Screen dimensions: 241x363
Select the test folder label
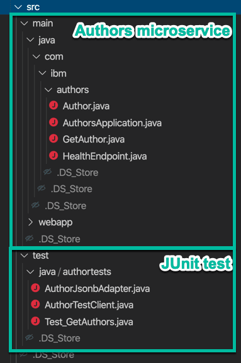coord(41,256)
